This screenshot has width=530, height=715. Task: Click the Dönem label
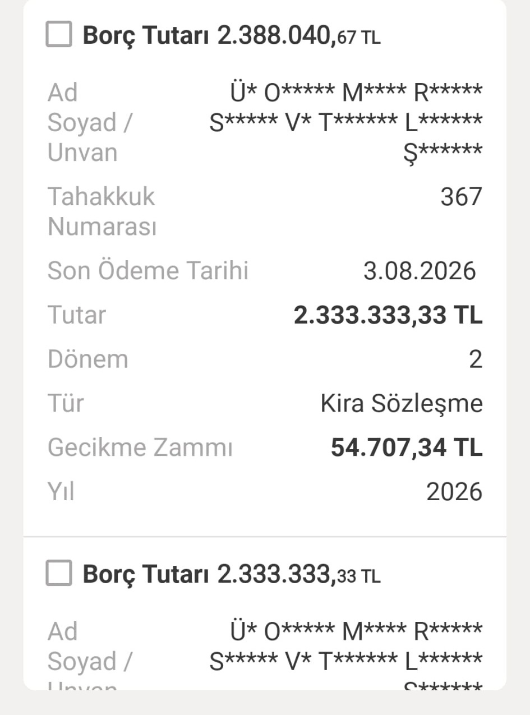tap(88, 359)
